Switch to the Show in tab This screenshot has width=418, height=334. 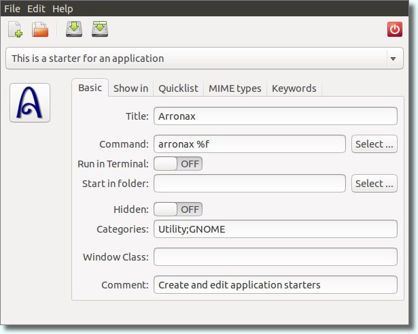(130, 88)
